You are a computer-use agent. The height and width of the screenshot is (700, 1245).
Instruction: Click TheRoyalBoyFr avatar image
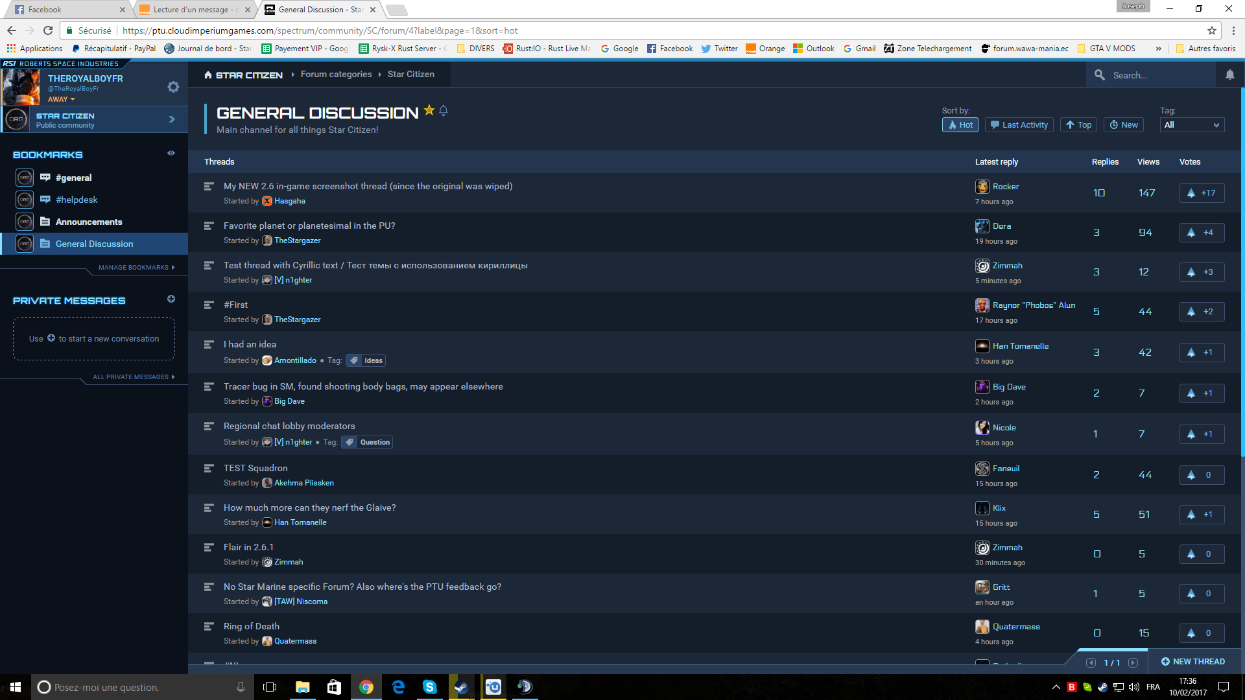coord(21,87)
